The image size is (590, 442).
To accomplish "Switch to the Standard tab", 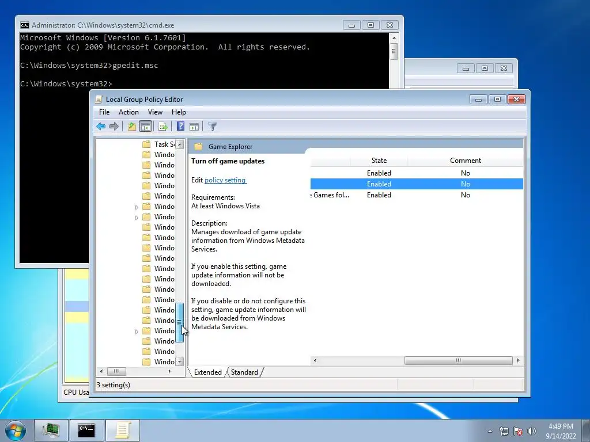I will click(x=244, y=372).
